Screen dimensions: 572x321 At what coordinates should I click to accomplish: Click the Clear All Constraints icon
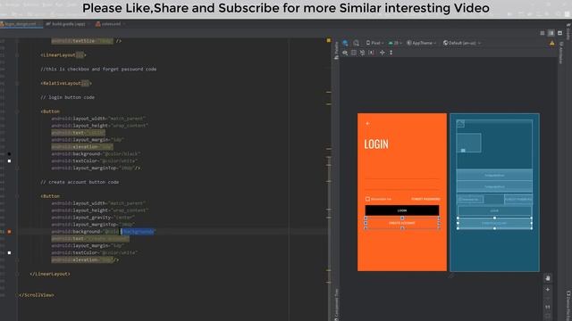(x=362, y=53)
